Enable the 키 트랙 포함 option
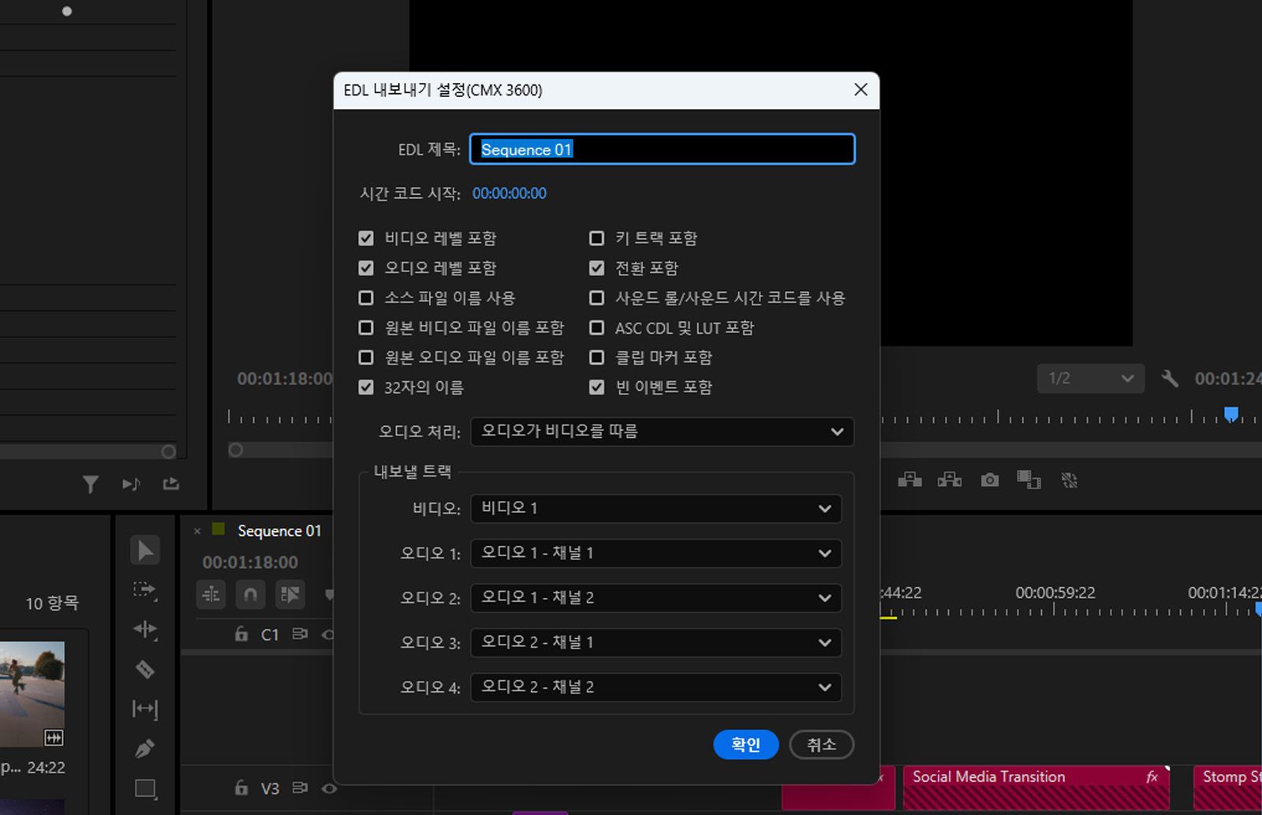Image resolution: width=1262 pixels, height=815 pixels. (x=597, y=237)
